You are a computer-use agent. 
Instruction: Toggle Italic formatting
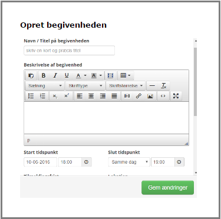tap(55, 75)
